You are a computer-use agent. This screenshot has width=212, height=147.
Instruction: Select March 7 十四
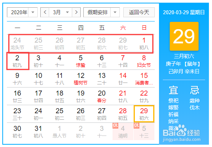(123, 61)
